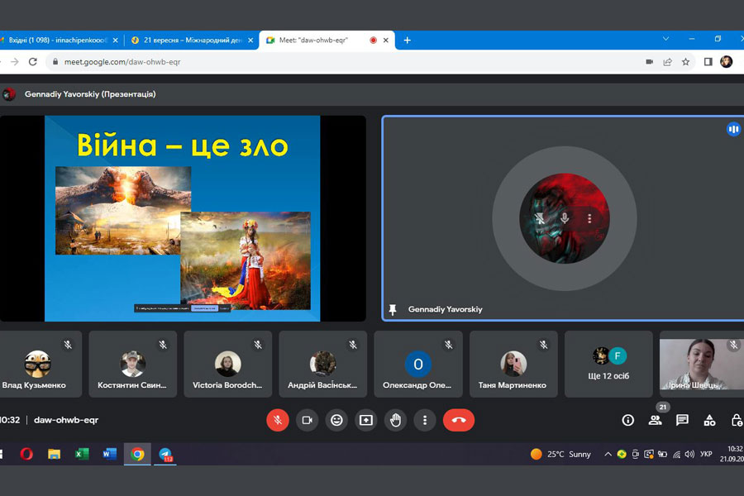The height and width of the screenshot is (496, 744).
Task: Bookmark this page with the star icon
Action: (685, 62)
